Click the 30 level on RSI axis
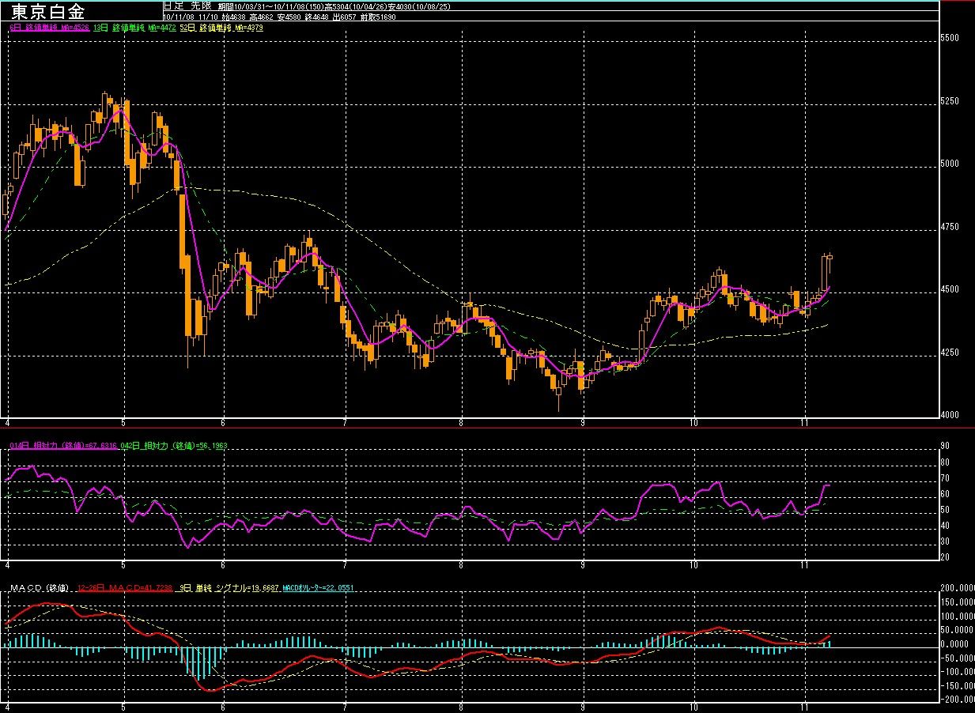This screenshot has height=713, width=975. 944,541
